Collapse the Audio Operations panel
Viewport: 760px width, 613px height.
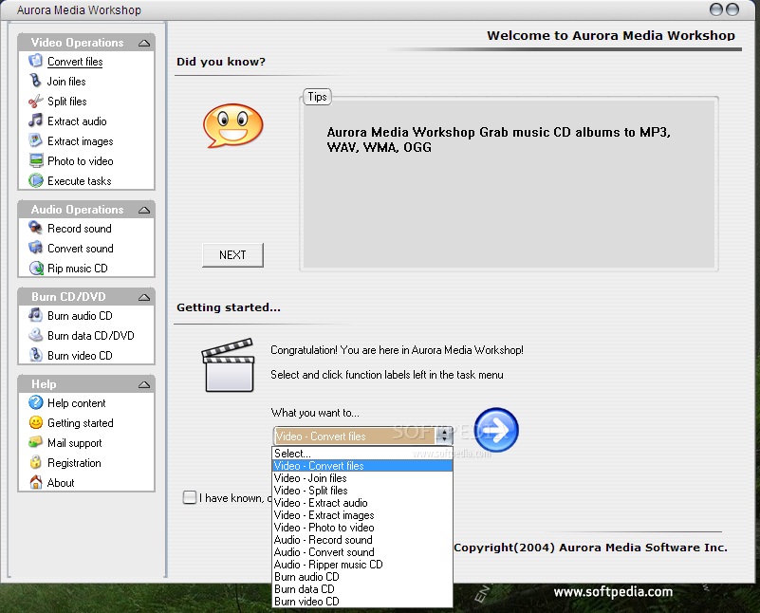point(144,210)
